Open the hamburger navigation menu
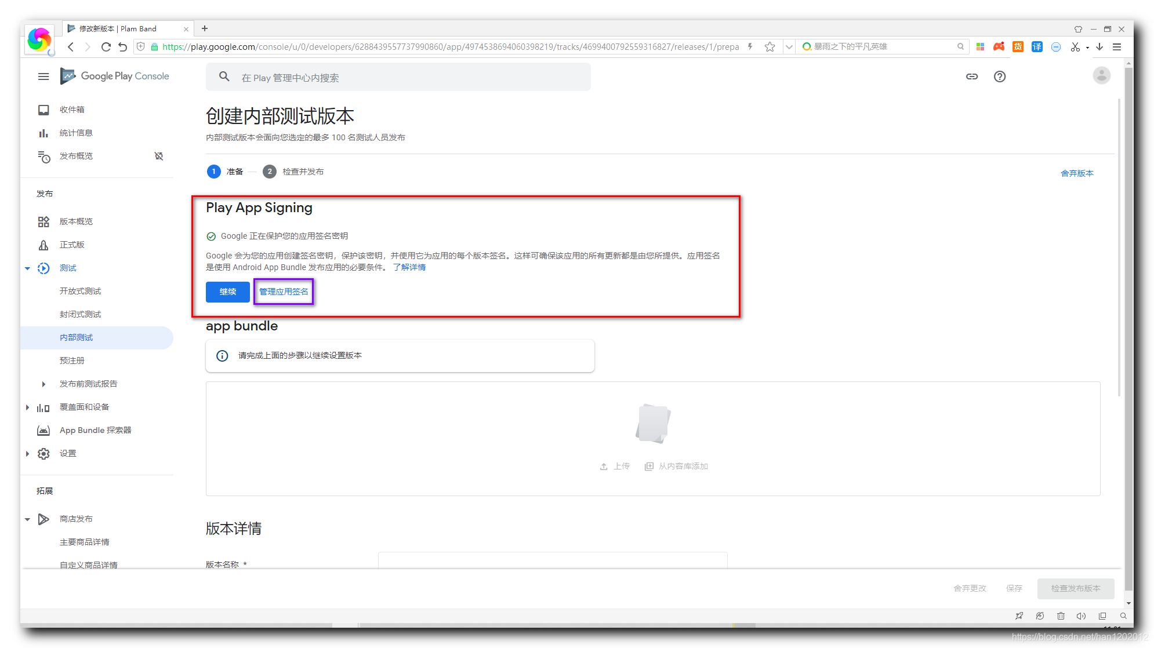The height and width of the screenshot is (648, 1154). coord(43,77)
